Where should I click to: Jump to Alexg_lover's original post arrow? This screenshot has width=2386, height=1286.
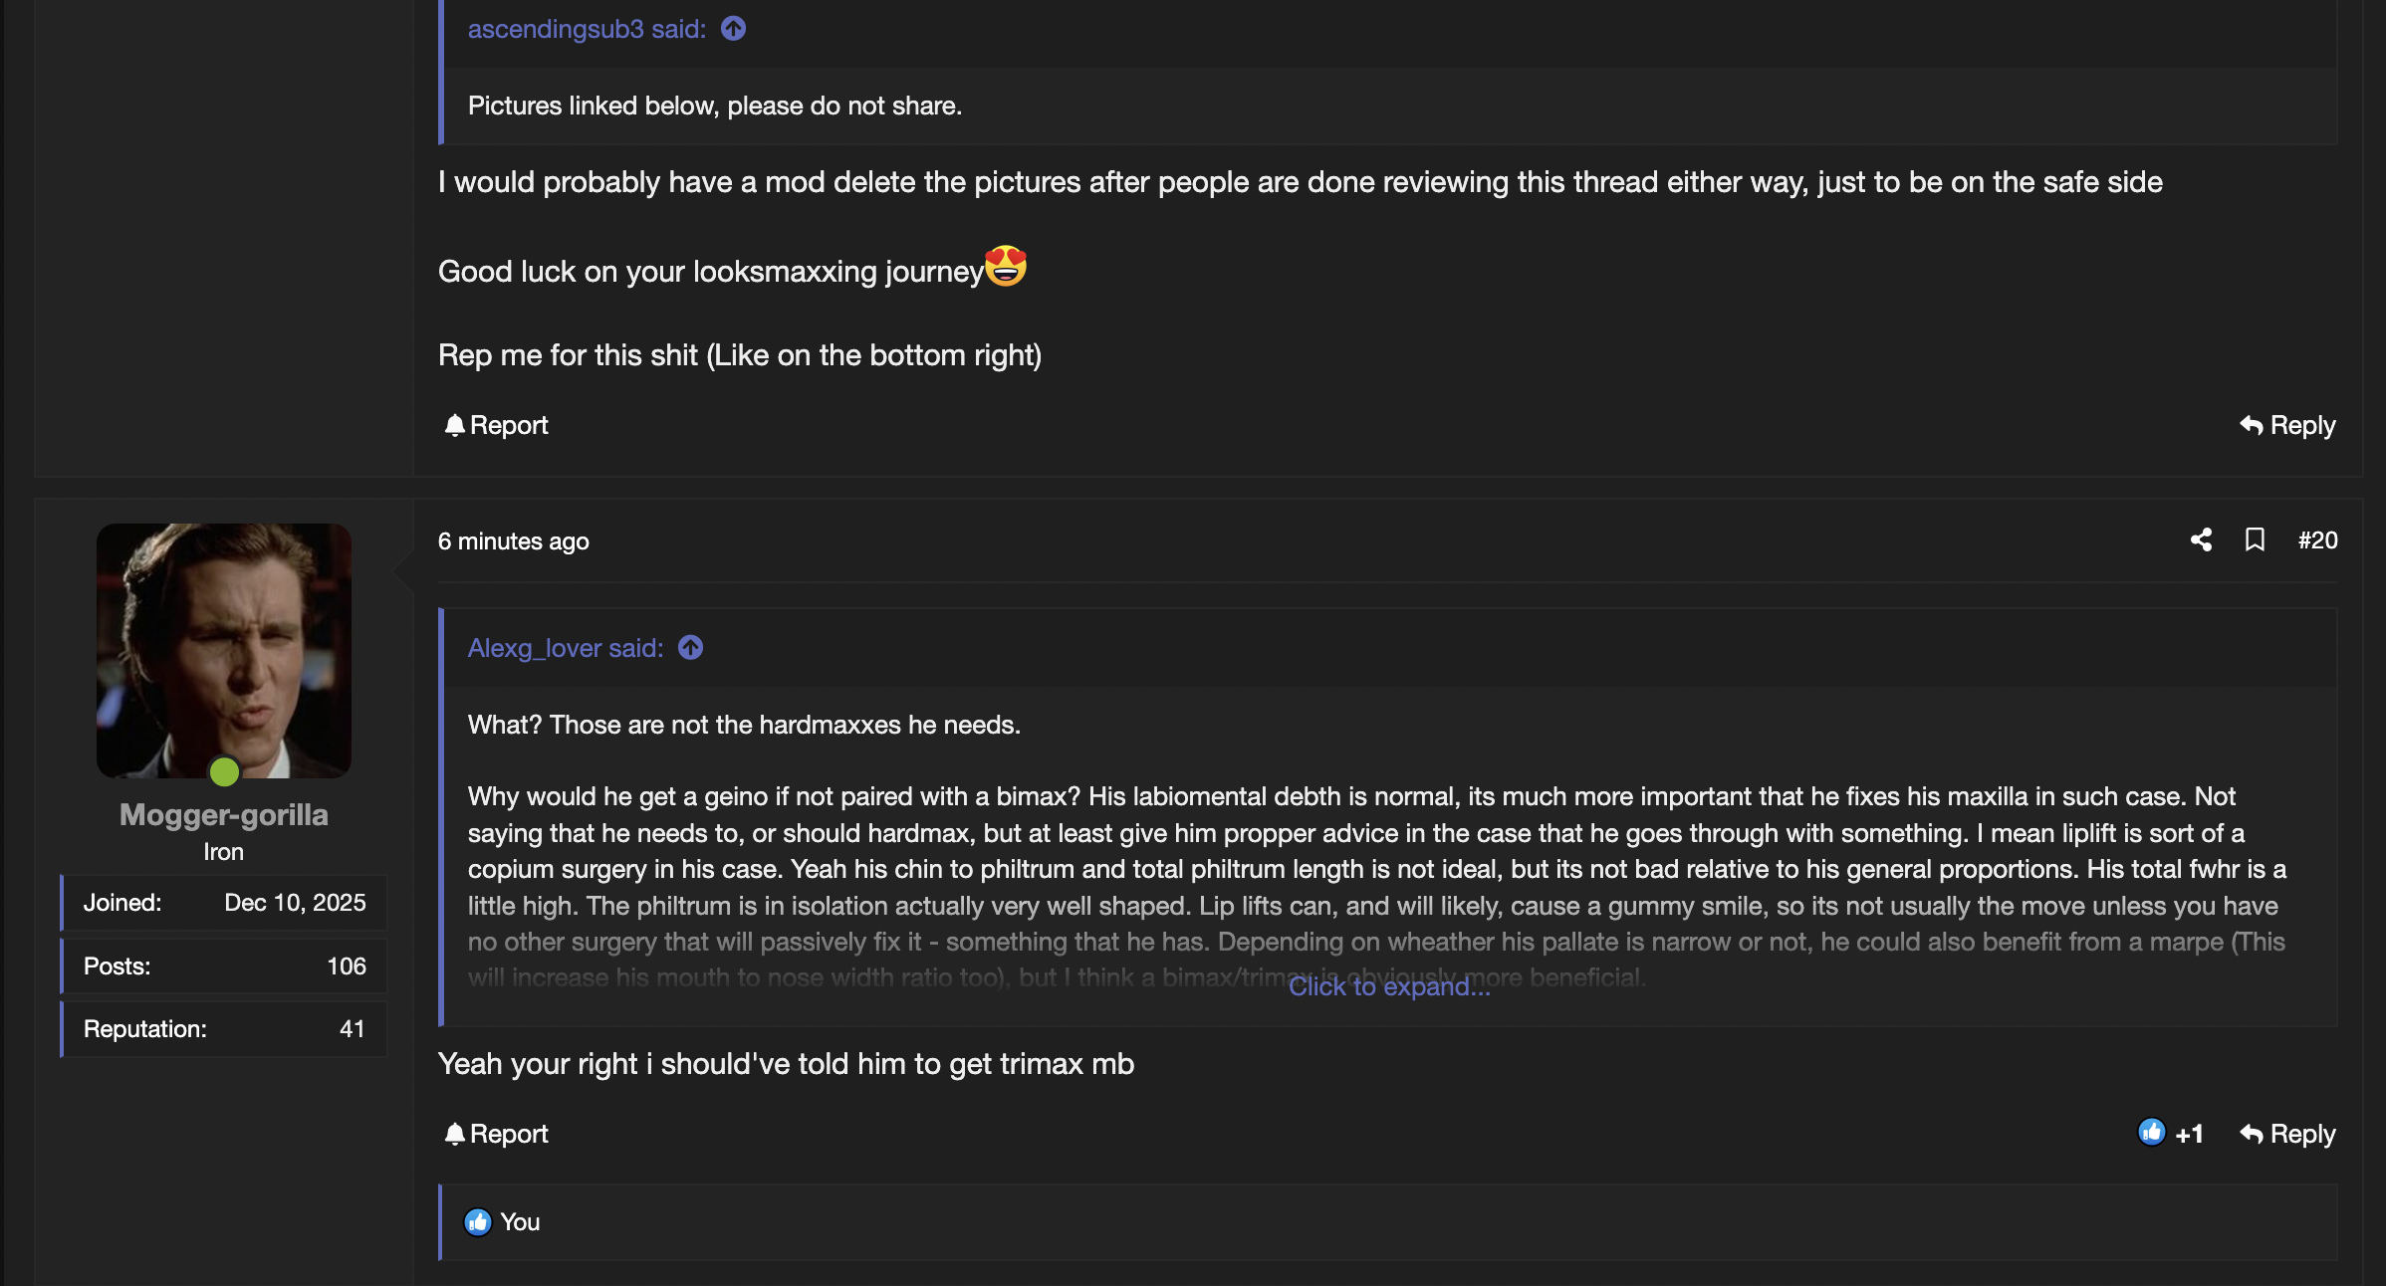pos(691,648)
